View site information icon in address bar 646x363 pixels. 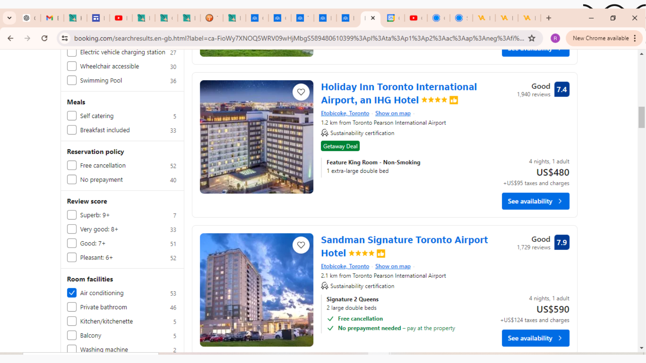(x=65, y=38)
